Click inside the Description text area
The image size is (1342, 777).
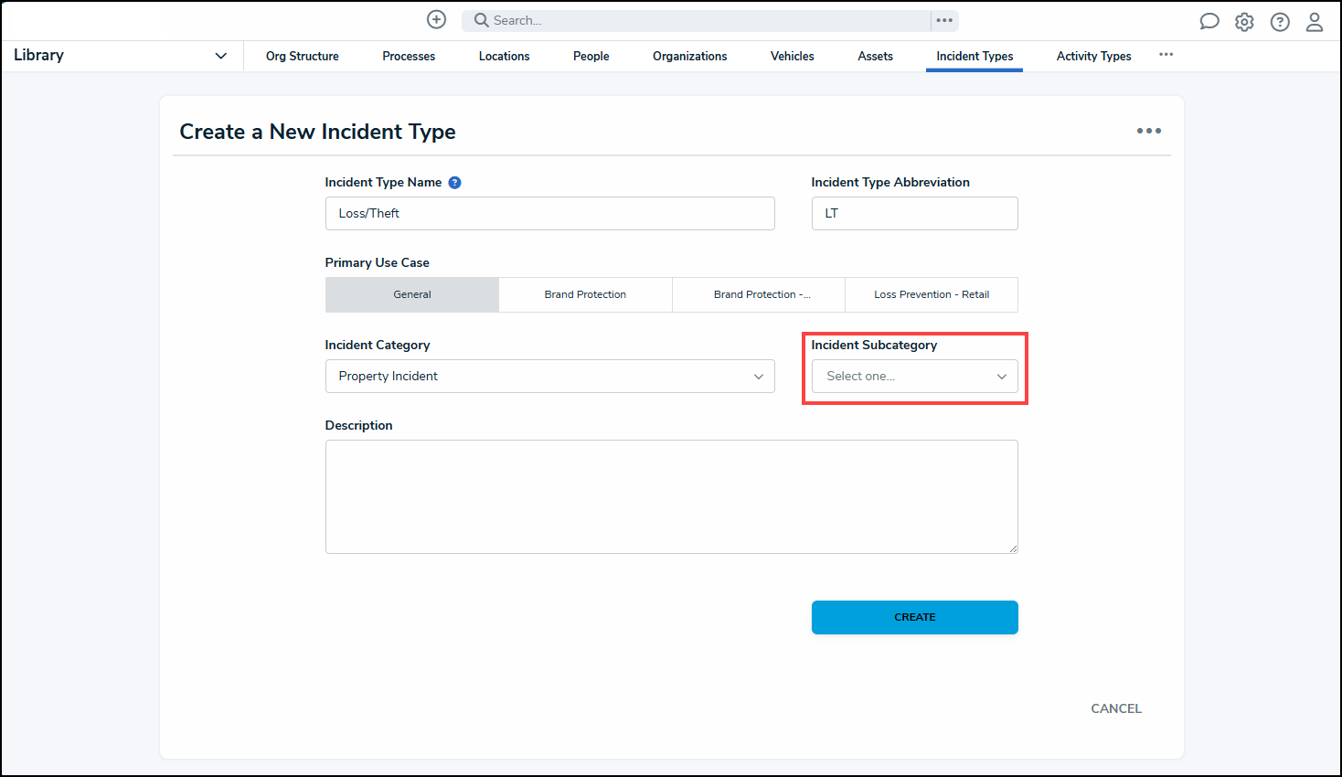(671, 496)
